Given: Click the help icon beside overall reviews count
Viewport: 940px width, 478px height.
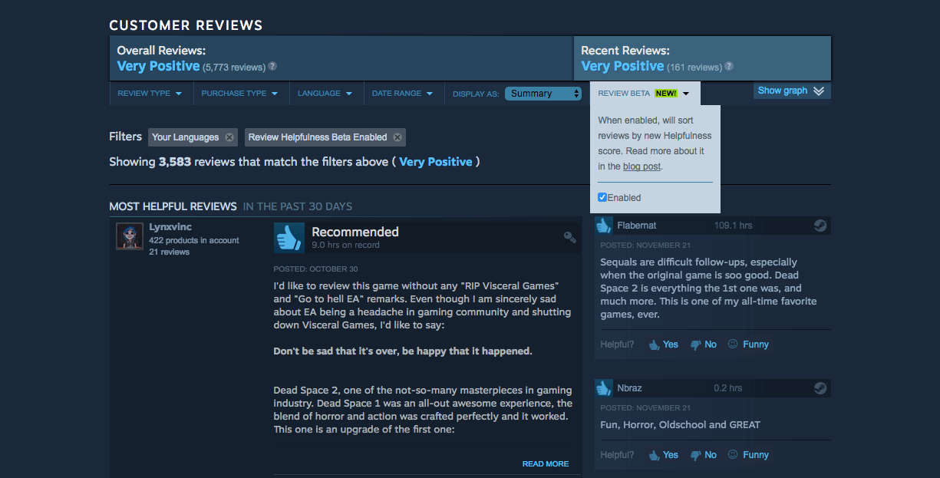Looking at the screenshot, I should click(272, 67).
